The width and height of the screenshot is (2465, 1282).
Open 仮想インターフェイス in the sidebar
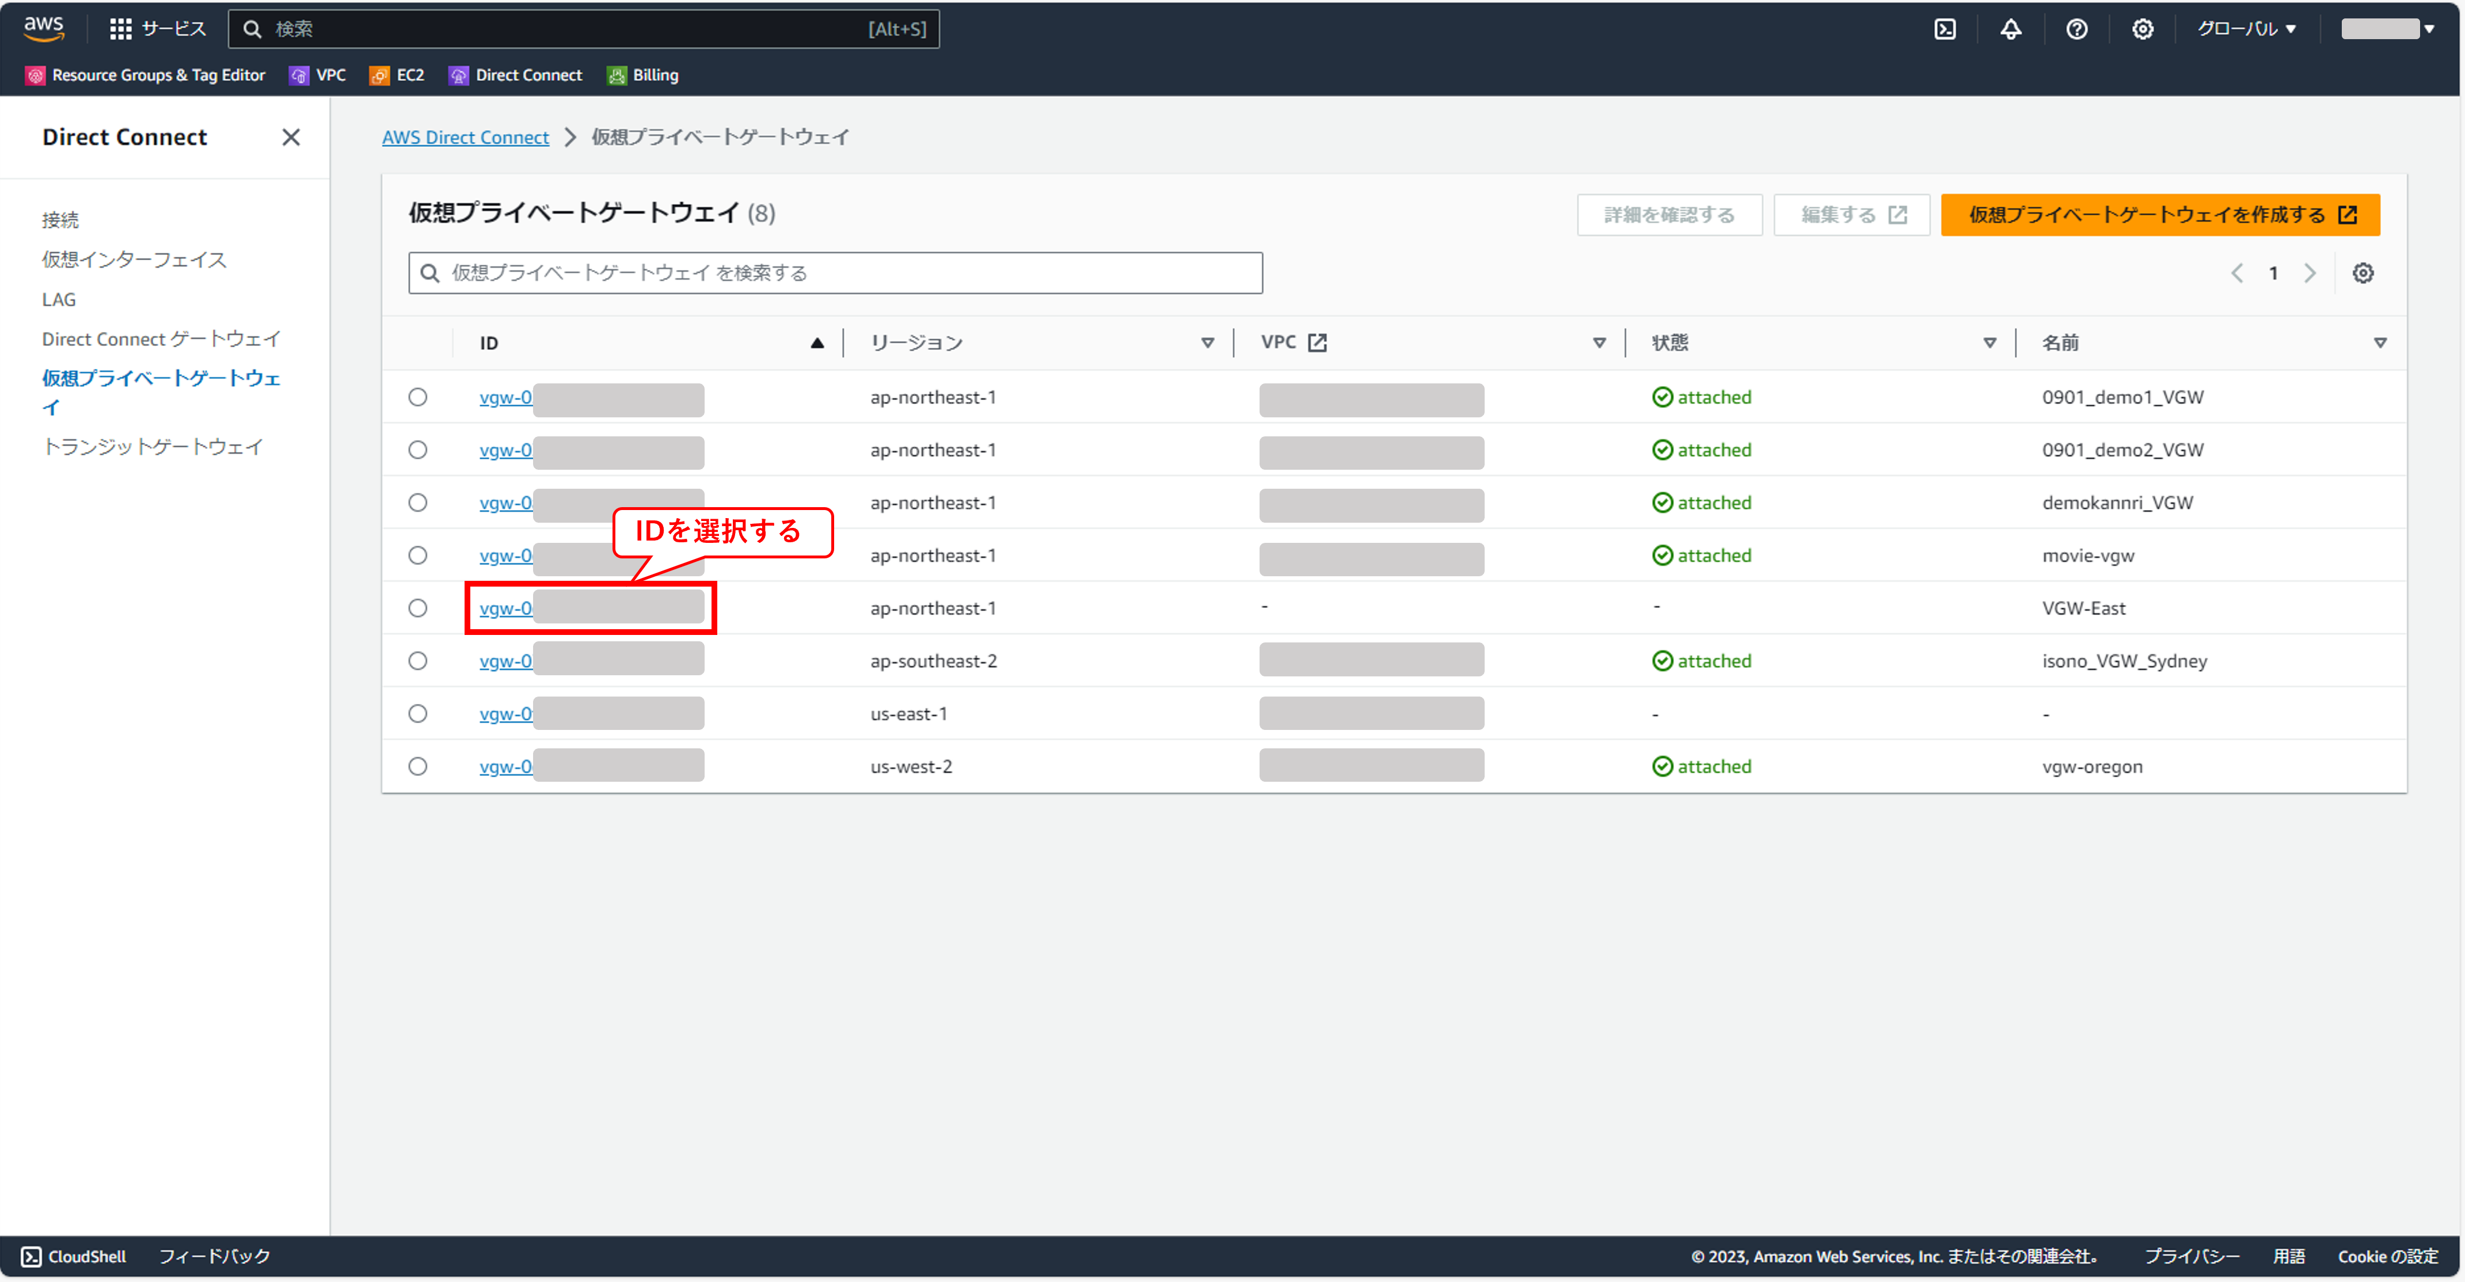click(x=134, y=259)
